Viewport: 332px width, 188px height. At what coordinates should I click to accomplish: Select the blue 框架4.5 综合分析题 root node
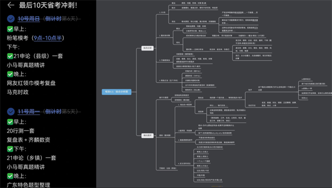(x=116, y=92)
